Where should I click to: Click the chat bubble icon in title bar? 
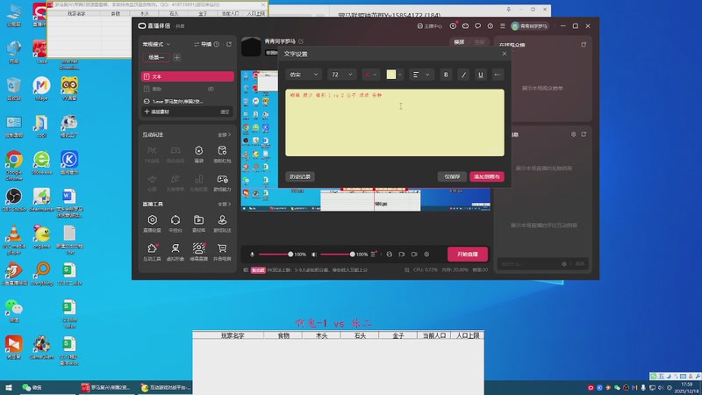click(x=477, y=26)
